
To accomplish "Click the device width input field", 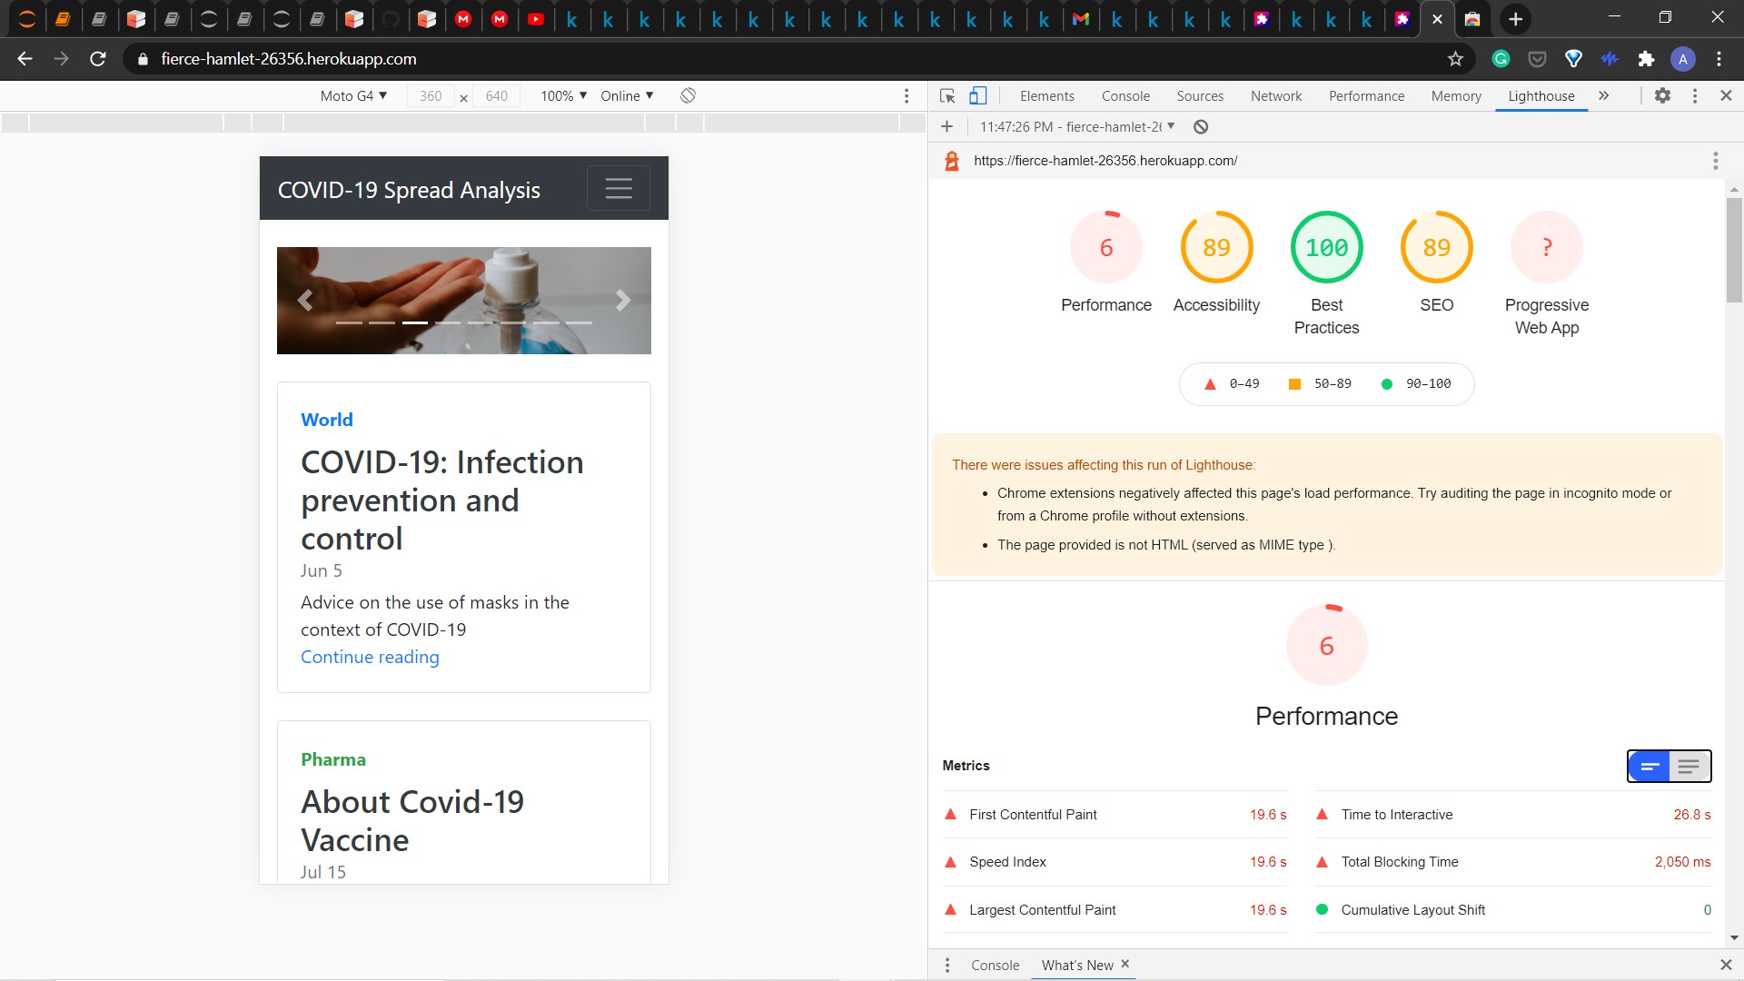I will (x=431, y=96).
